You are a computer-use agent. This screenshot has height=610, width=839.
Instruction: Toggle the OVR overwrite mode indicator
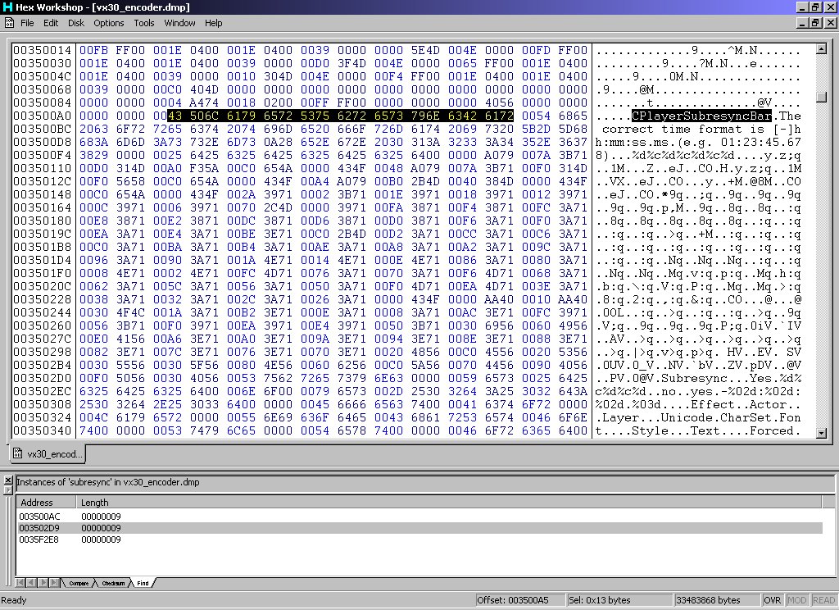point(772,600)
